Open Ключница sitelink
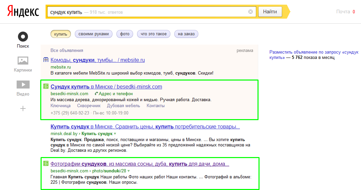 tap(61, 106)
